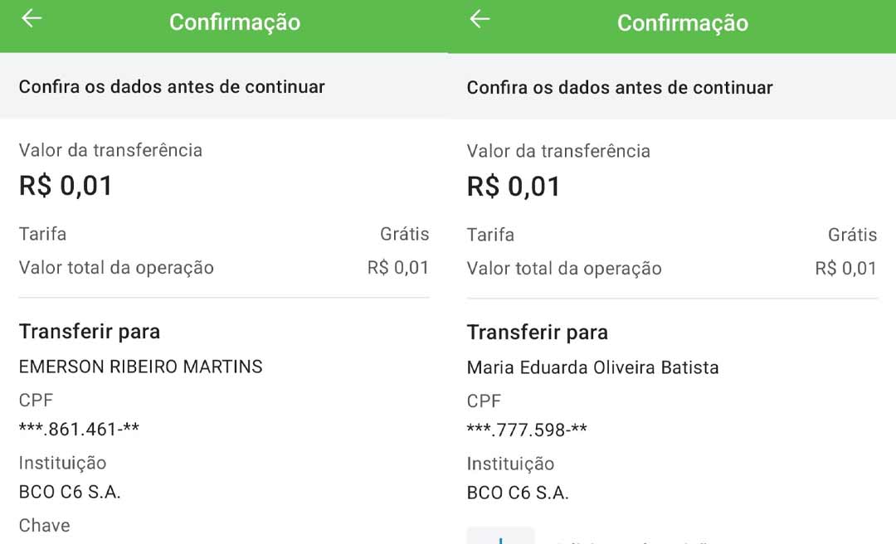This screenshot has height=544, width=896.
Task: Click Valor total da operação on the left
Action: point(117,268)
